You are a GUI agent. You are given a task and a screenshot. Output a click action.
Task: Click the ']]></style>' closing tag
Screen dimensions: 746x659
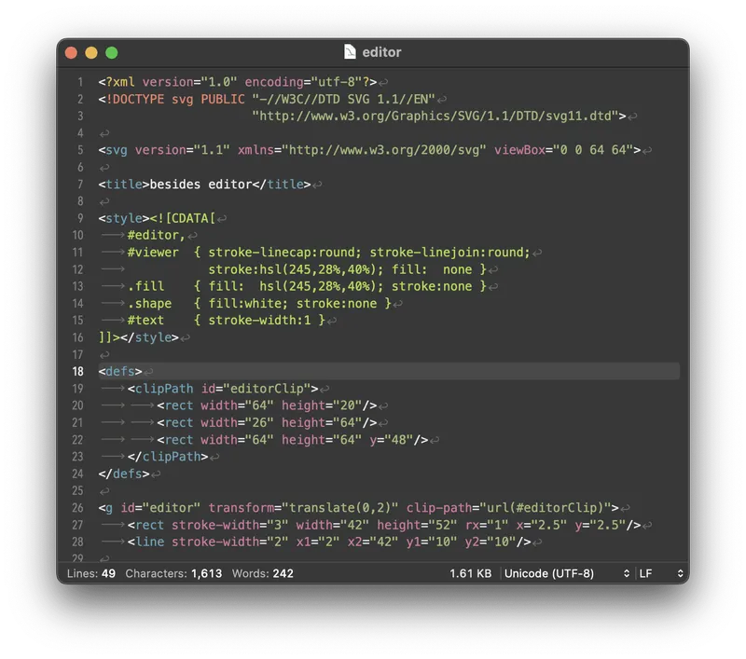138,337
